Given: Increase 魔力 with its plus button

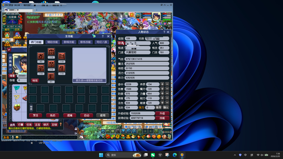Looking at the screenshot, I should (162, 89).
